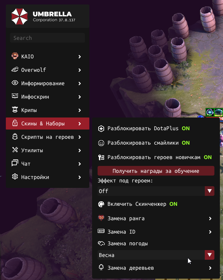The image size is (223, 280).
Task: Expand Замена ранга submenu chevron
Action: coord(210,219)
